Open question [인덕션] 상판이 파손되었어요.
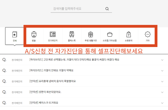Screen dimensions: 168x110 [x=45, y=92]
